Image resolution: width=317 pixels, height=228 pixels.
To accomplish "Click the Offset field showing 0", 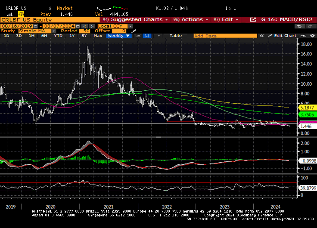I will click(x=119, y=31).
